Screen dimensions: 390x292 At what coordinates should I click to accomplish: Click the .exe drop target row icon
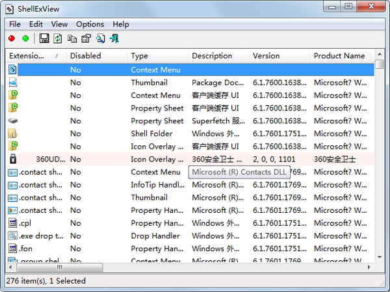coord(12,236)
